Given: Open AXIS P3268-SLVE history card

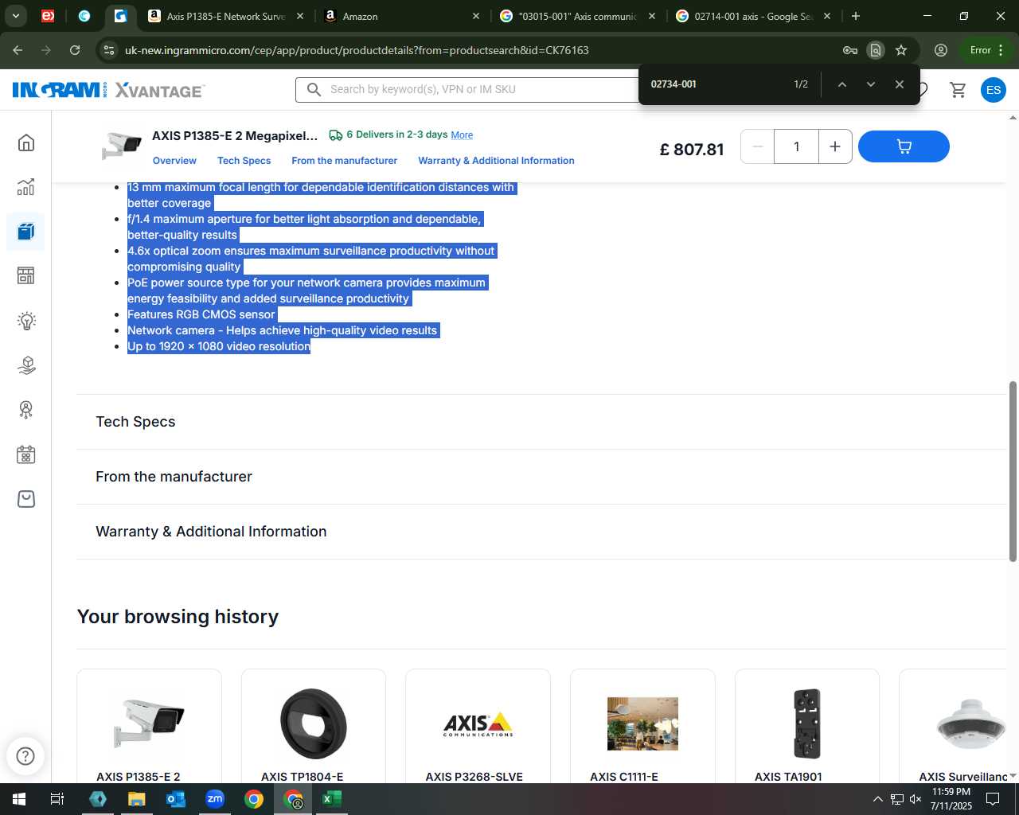Looking at the screenshot, I should tap(478, 726).
